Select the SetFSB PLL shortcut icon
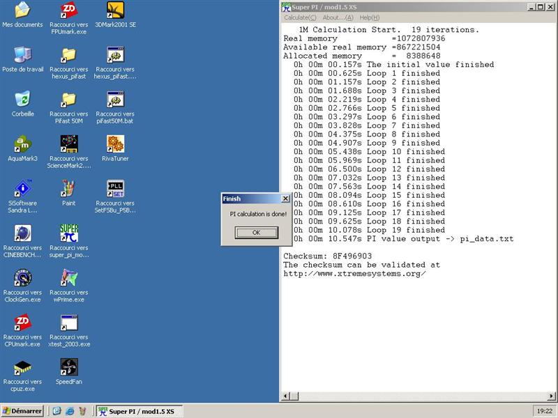The height and width of the screenshot is (418, 558). pos(115,188)
